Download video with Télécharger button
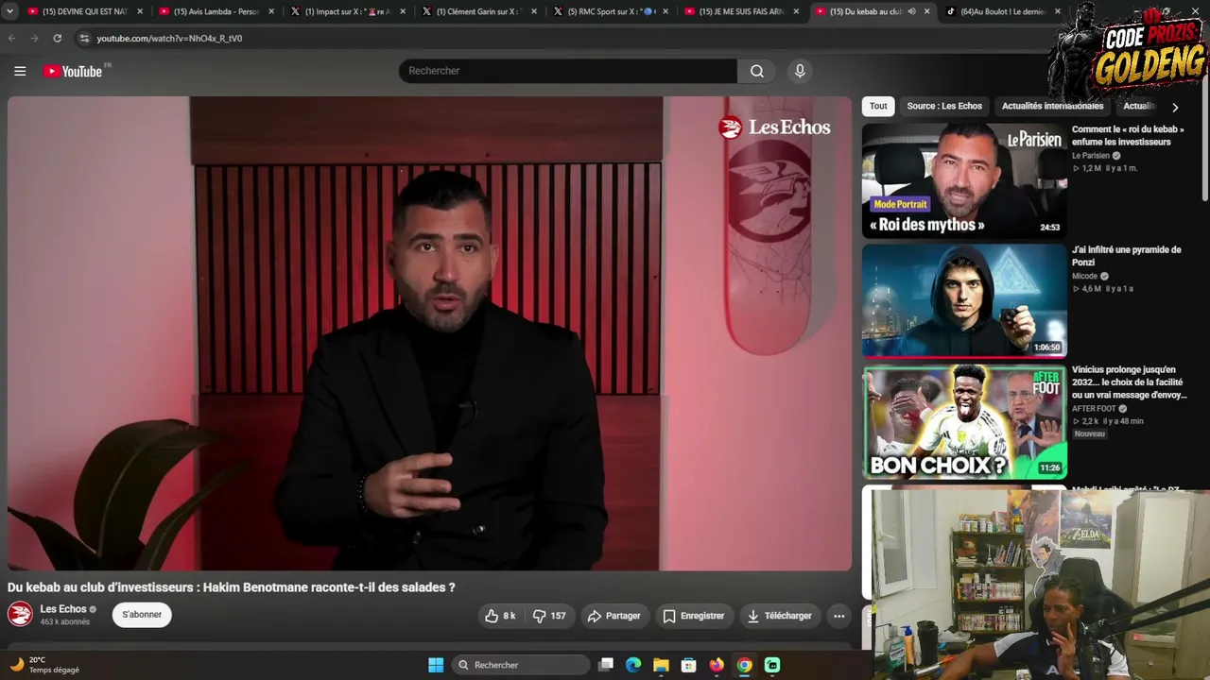 click(780, 616)
